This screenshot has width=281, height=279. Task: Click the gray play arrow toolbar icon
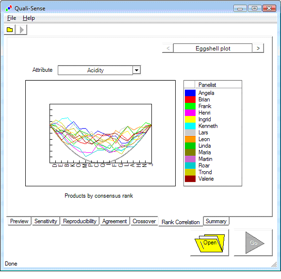(x=21, y=30)
